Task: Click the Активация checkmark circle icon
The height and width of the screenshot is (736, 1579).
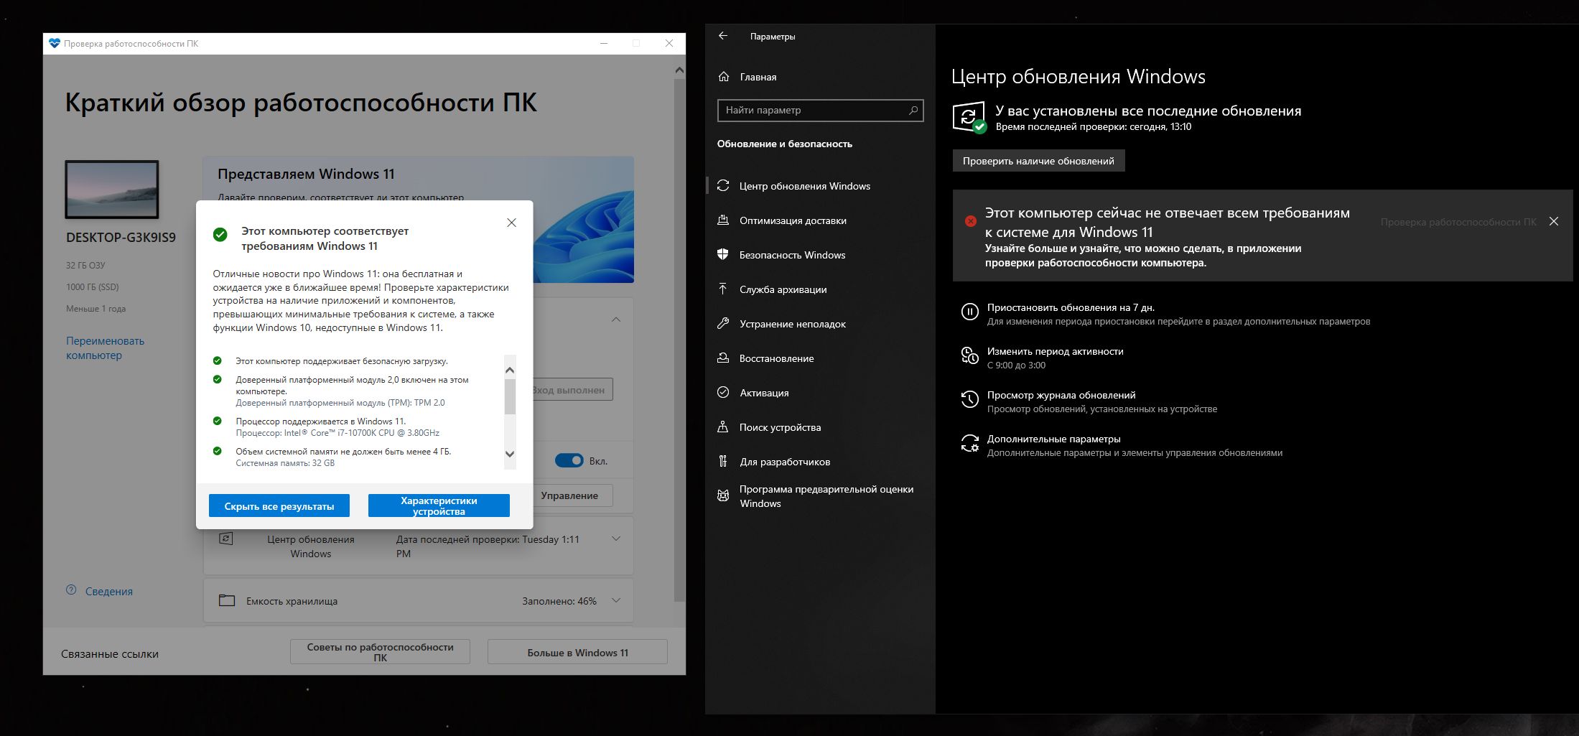Action: [x=723, y=393]
